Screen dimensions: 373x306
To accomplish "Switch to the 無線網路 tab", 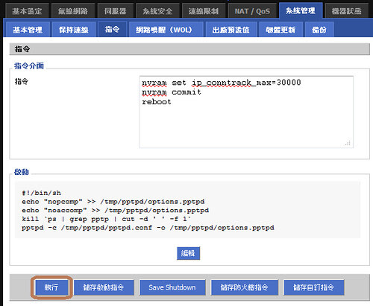I will pyautogui.click(x=73, y=11).
